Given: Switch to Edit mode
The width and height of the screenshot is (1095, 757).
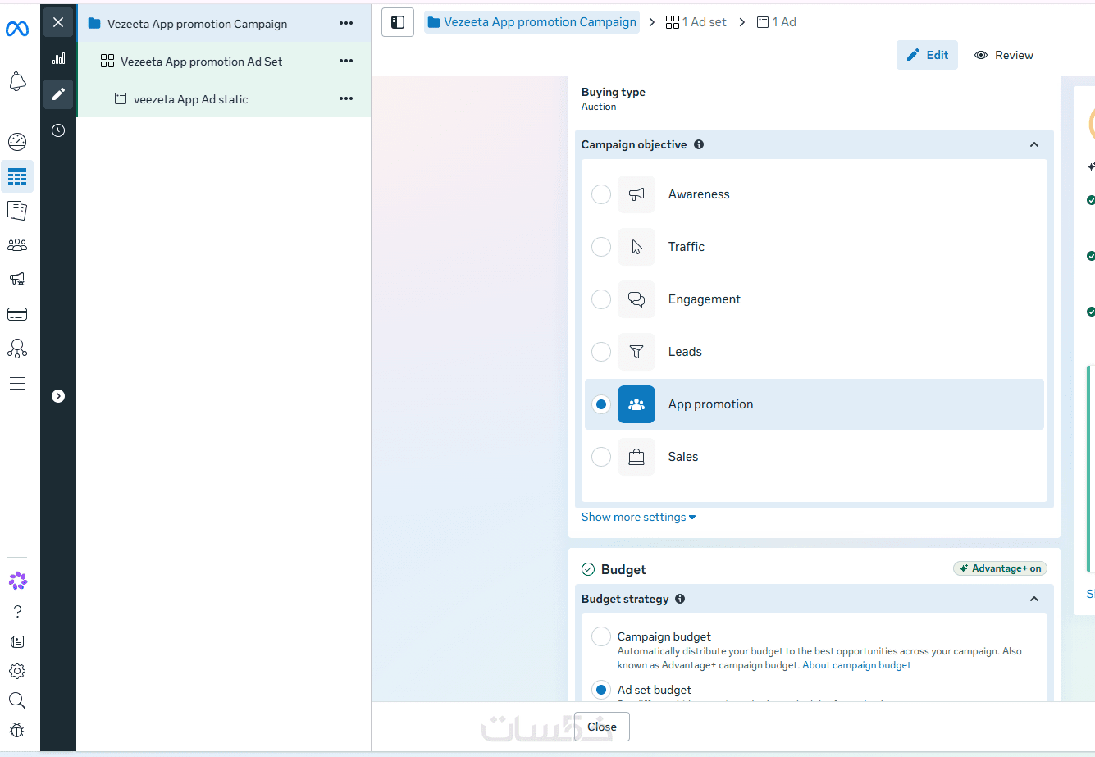Looking at the screenshot, I should 927,55.
